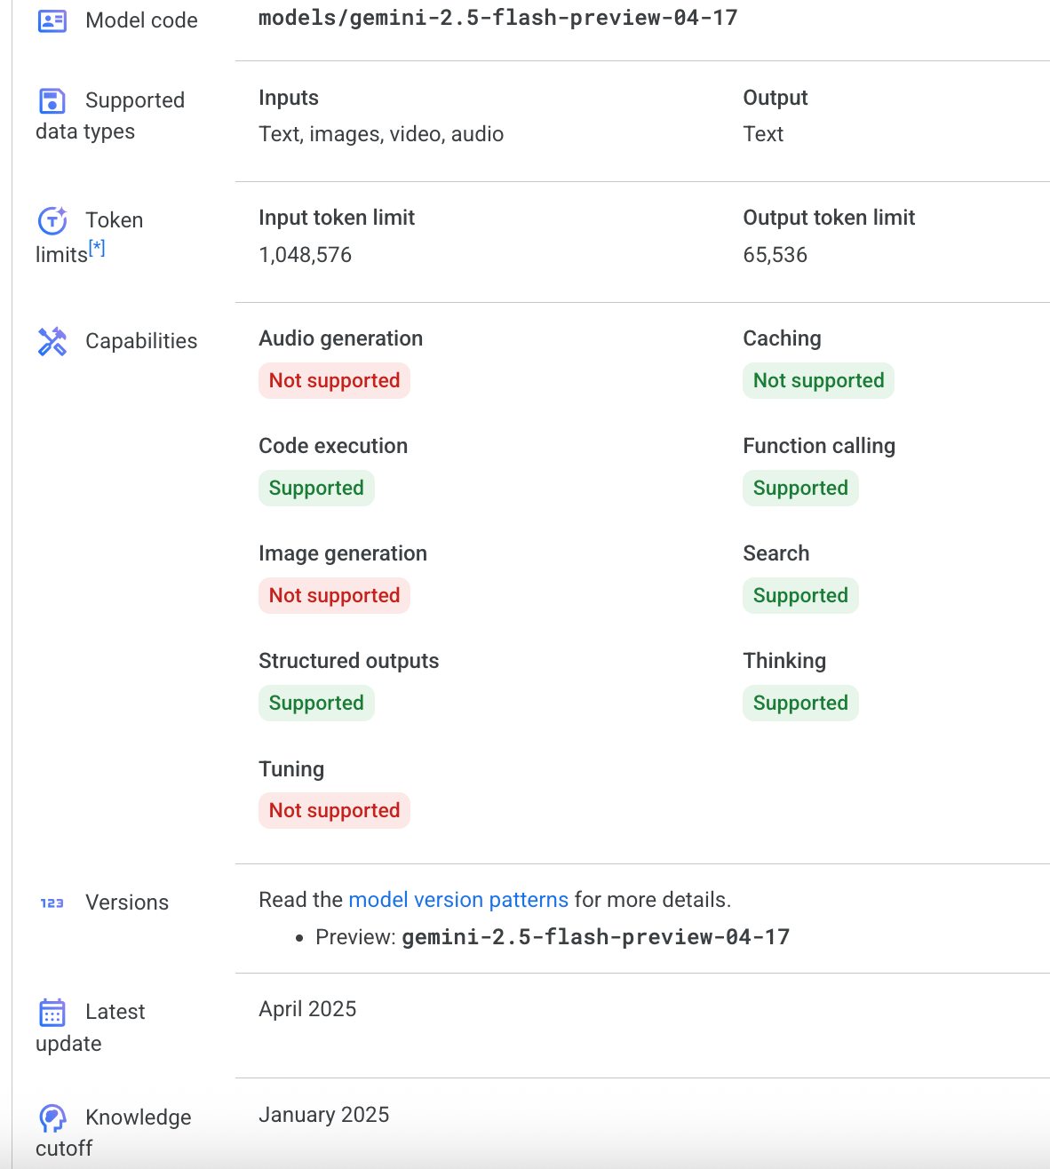The height and width of the screenshot is (1169, 1050).
Task: Click the Model code badge icon
Action: point(50,20)
